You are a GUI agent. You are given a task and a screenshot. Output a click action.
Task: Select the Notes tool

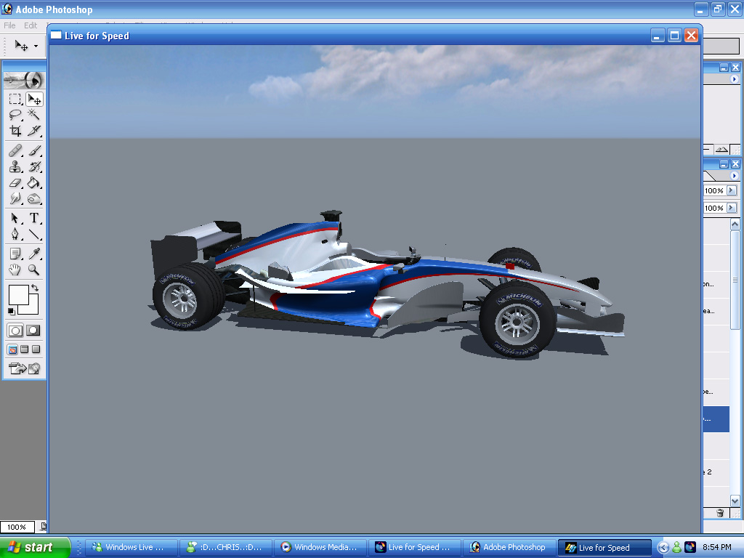click(15, 254)
